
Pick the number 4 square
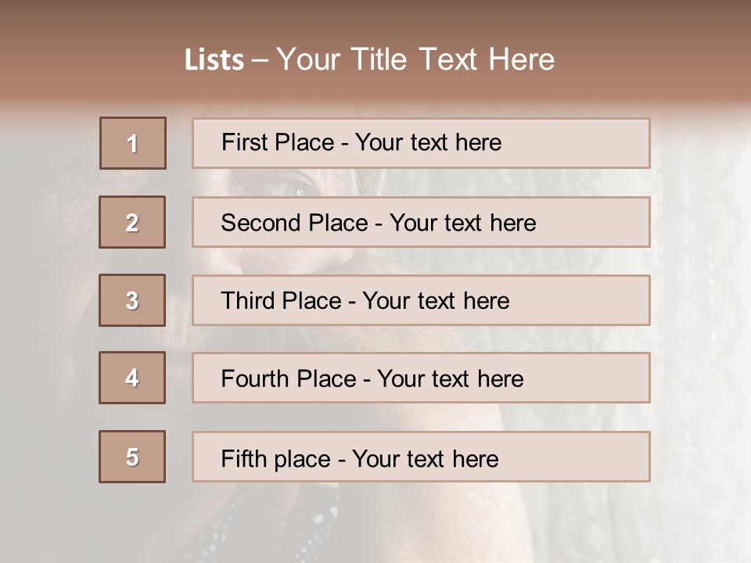pos(132,378)
